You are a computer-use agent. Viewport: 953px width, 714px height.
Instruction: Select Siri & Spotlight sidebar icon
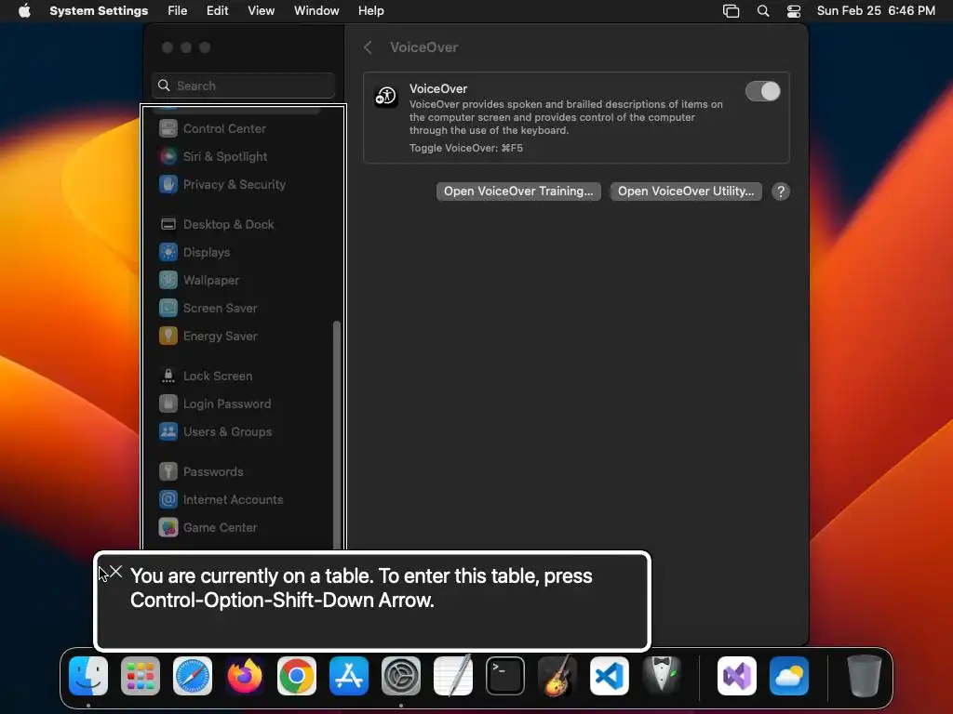coord(168,156)
